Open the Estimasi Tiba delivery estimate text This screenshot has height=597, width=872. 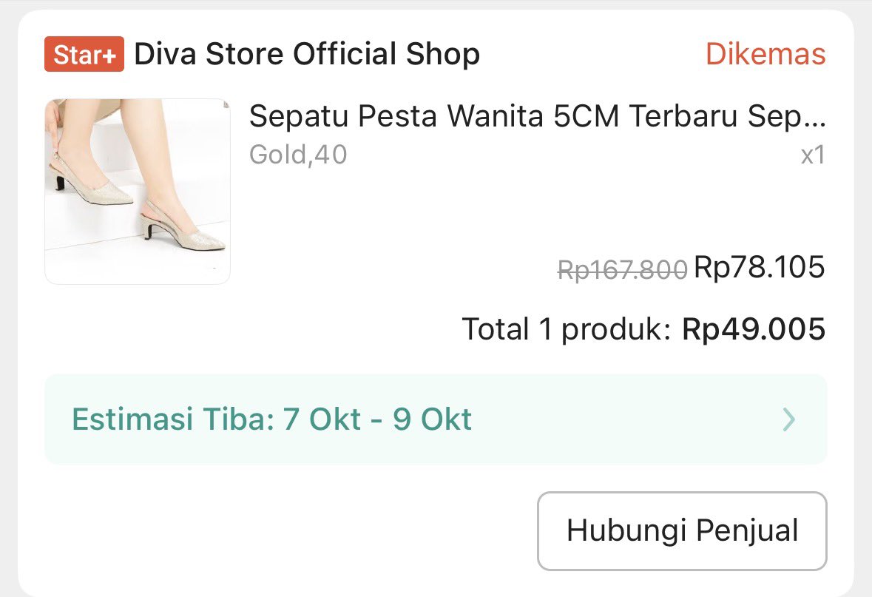[x=272, y=419]
